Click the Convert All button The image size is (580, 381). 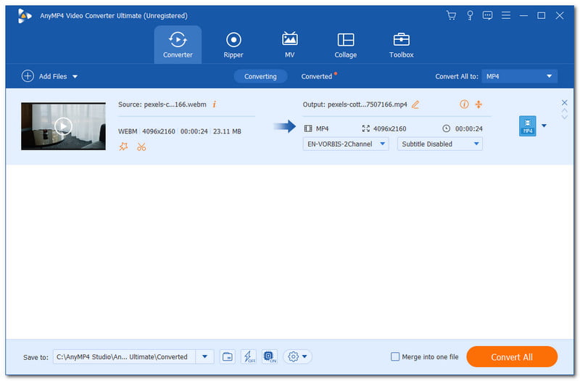point(511,356)
